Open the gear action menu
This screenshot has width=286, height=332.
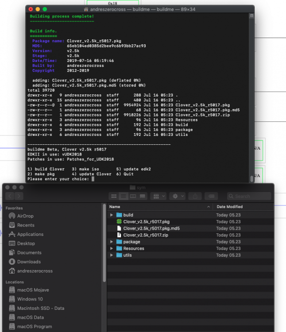click(x=178, y=196)
